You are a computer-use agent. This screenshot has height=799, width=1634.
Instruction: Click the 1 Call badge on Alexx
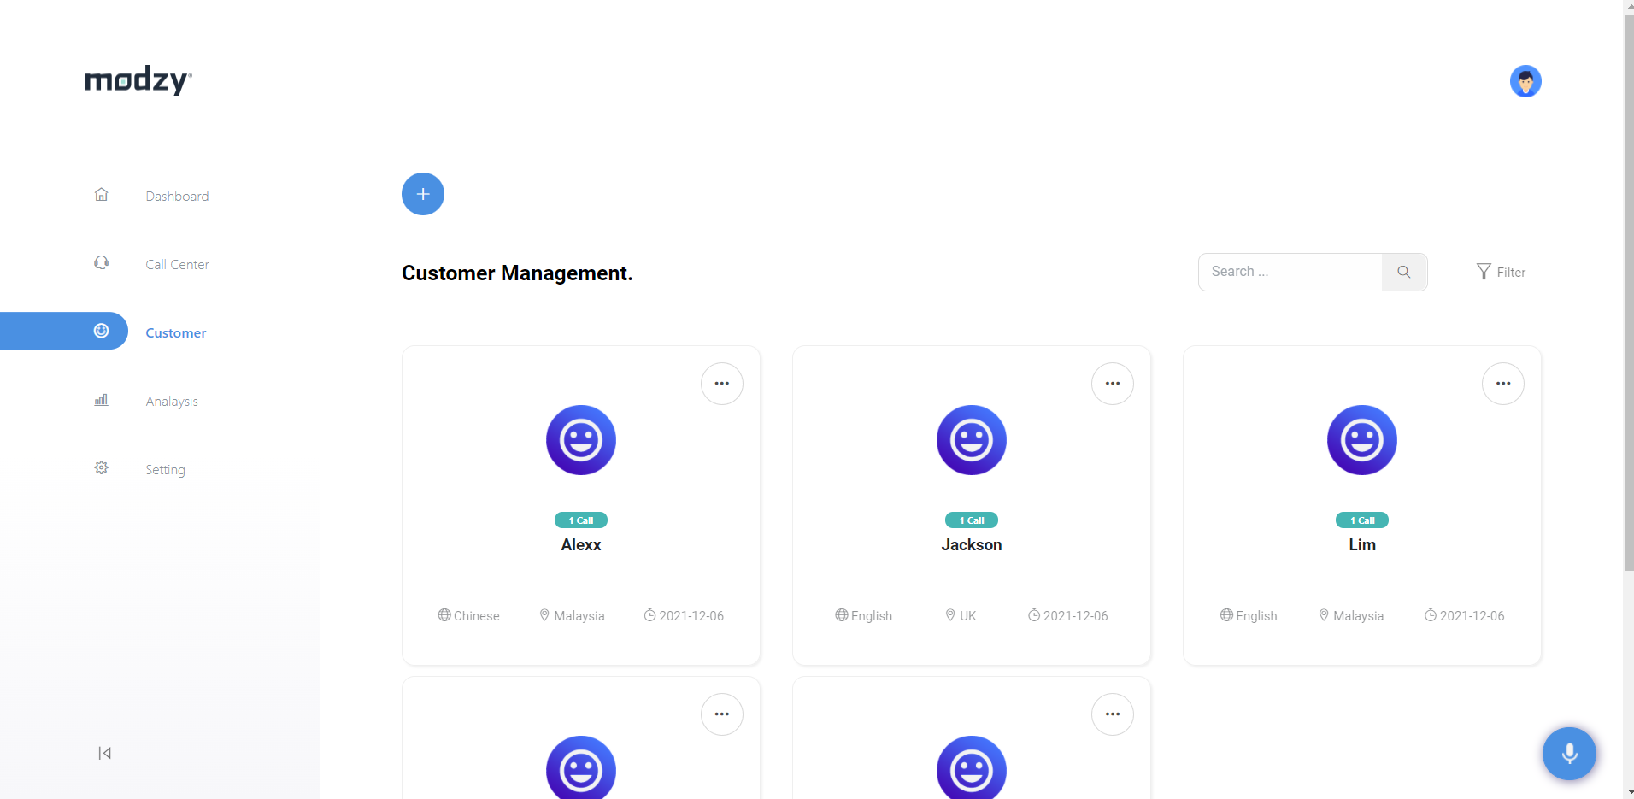click(581, 520)
